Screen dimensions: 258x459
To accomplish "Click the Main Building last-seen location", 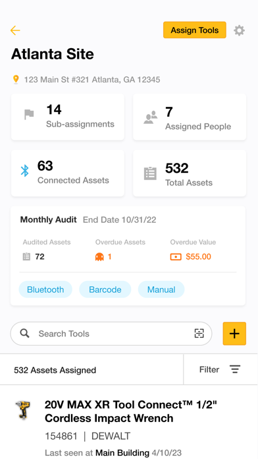I will point(122,453).
